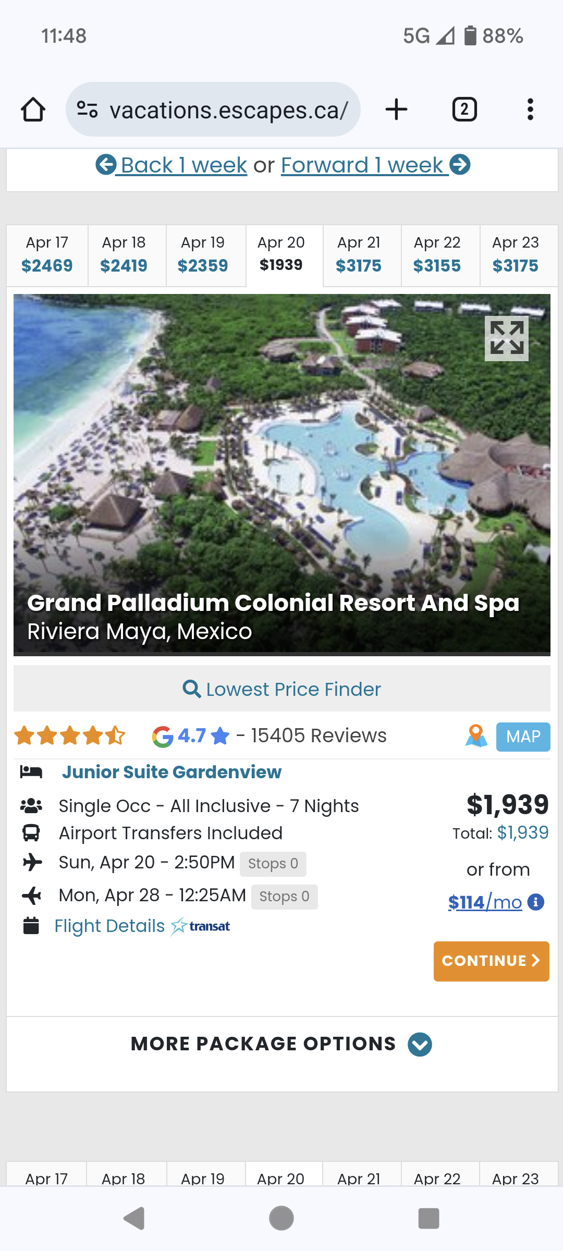Tap the map pin icon
Screen dimensions: 563x1251
coord(476,736)
